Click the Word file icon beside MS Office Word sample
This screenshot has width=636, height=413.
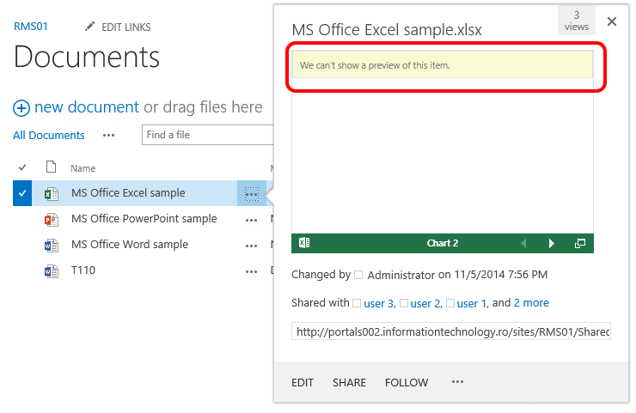pos(51,246)
